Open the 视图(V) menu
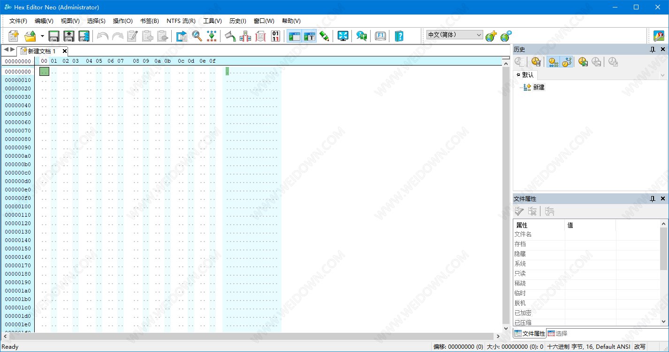 (70, 21)
